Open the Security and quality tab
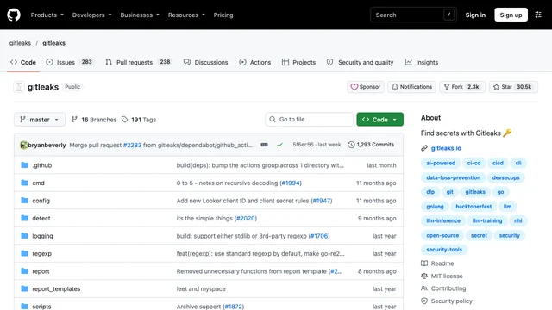The width and height of the screenshot is (552, 310). pos(360,62)
